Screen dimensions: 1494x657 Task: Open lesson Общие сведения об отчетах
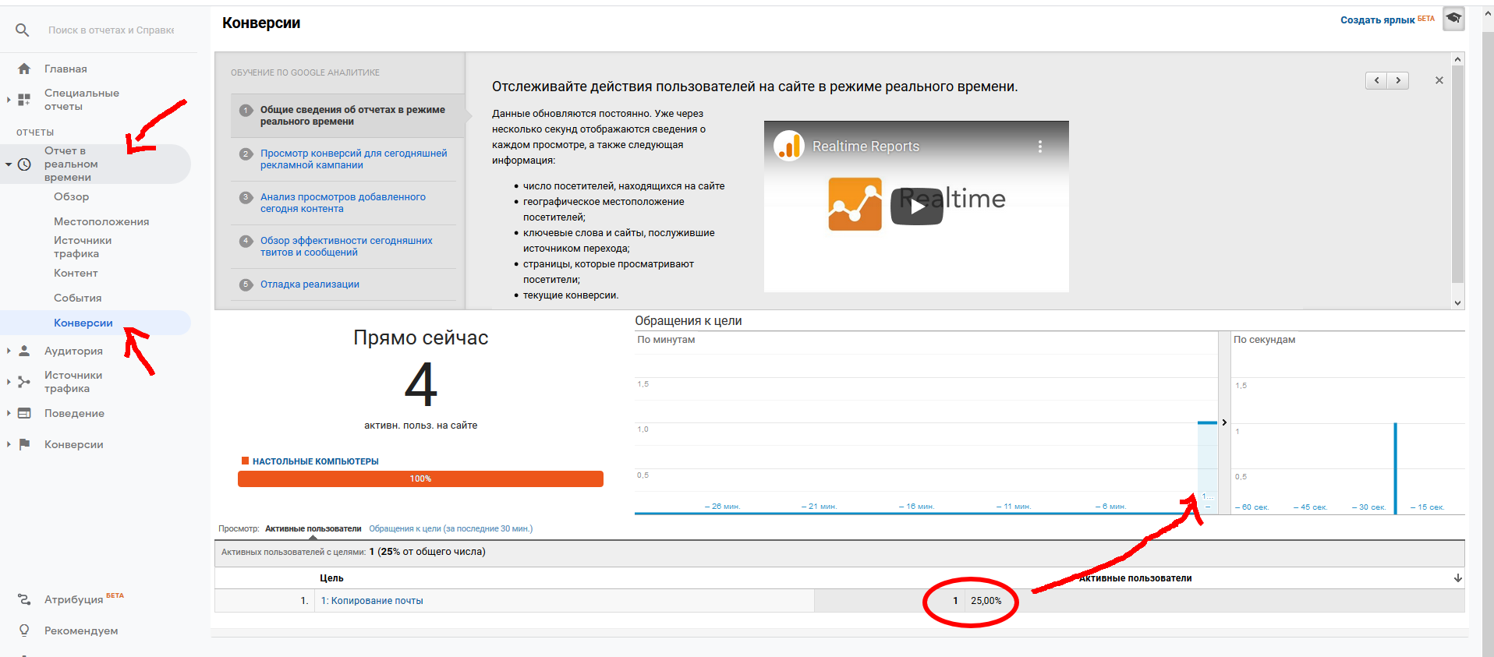[x=352, y=115]
